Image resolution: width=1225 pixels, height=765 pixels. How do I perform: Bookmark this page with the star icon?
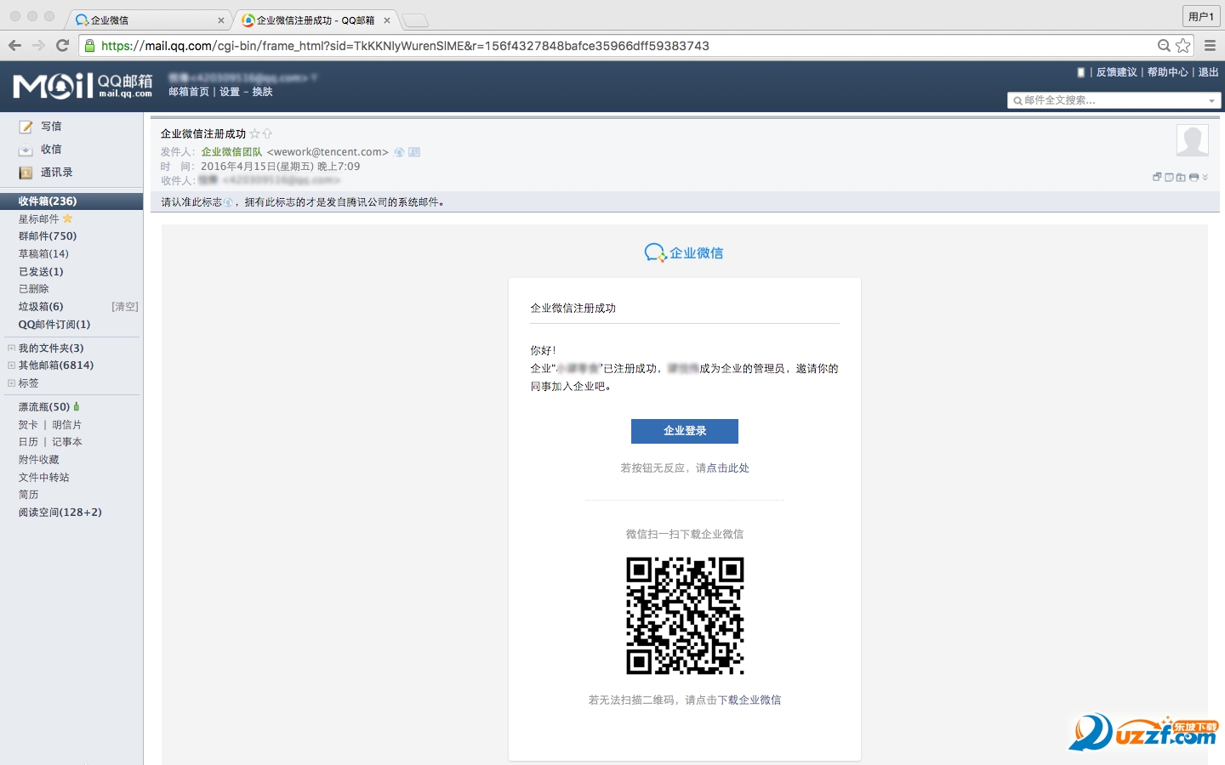click(x=1182, y=45)
